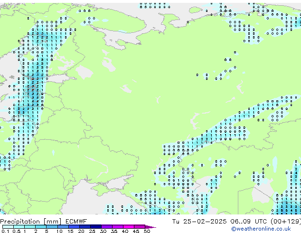
Task: Click the 'Precipitation' title word
Action: [x=20, y=222]
